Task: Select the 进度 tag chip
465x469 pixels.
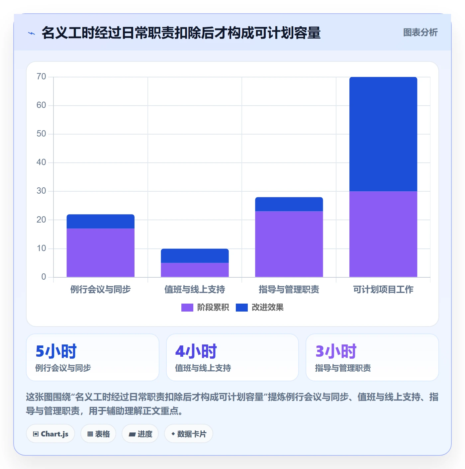Action: 140,434
